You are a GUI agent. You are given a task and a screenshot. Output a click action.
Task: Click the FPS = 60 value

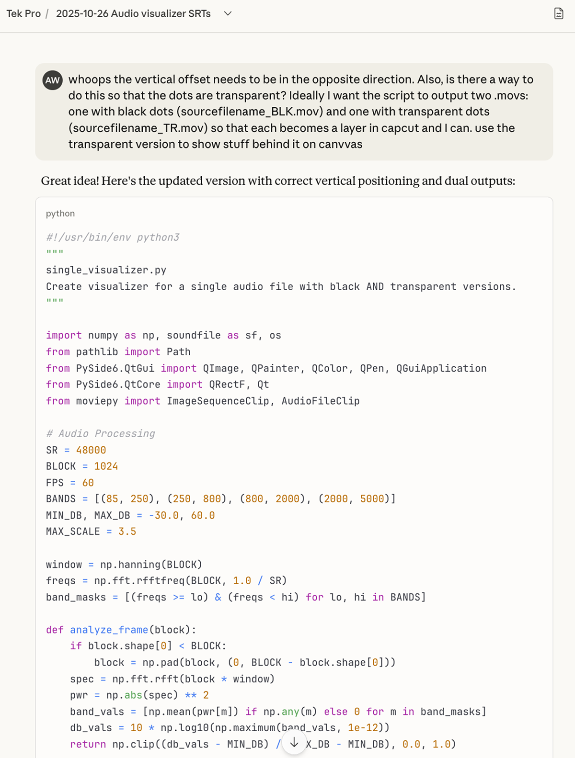click(88, 482)
